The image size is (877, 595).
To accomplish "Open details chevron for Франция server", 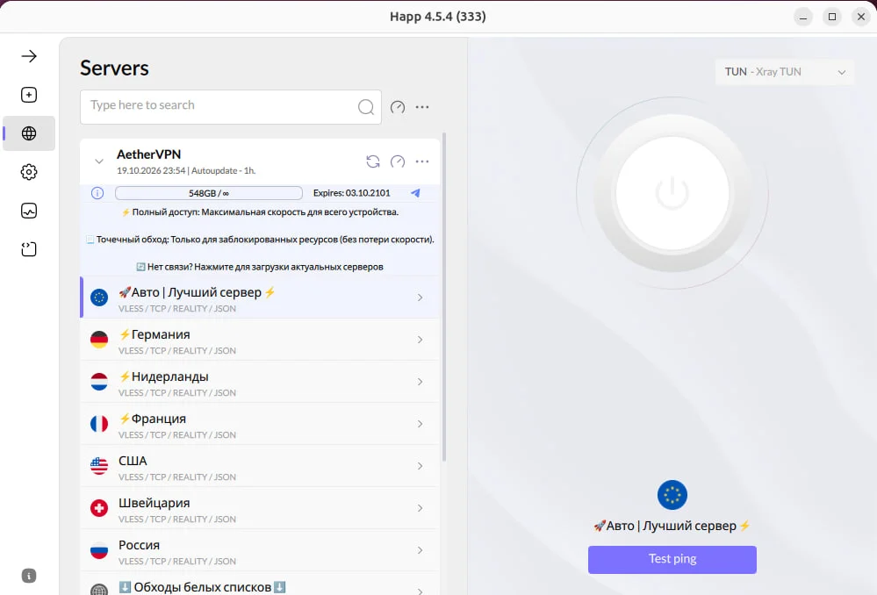I will tap(420, 424).
